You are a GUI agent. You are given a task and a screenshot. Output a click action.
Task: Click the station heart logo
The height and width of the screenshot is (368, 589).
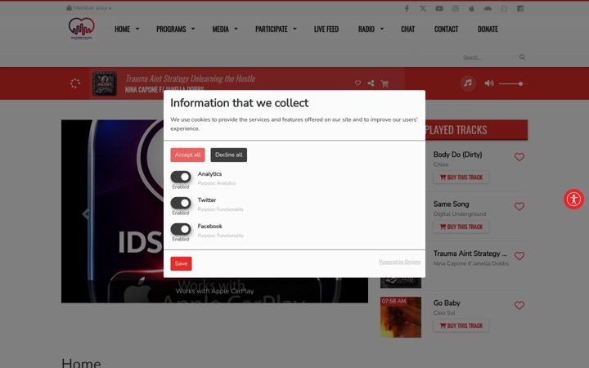(x=81, y=28)
